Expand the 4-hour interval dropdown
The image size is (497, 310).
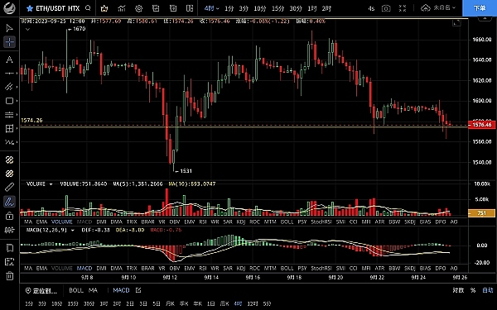pyautogui.click(x=212, y=8)
